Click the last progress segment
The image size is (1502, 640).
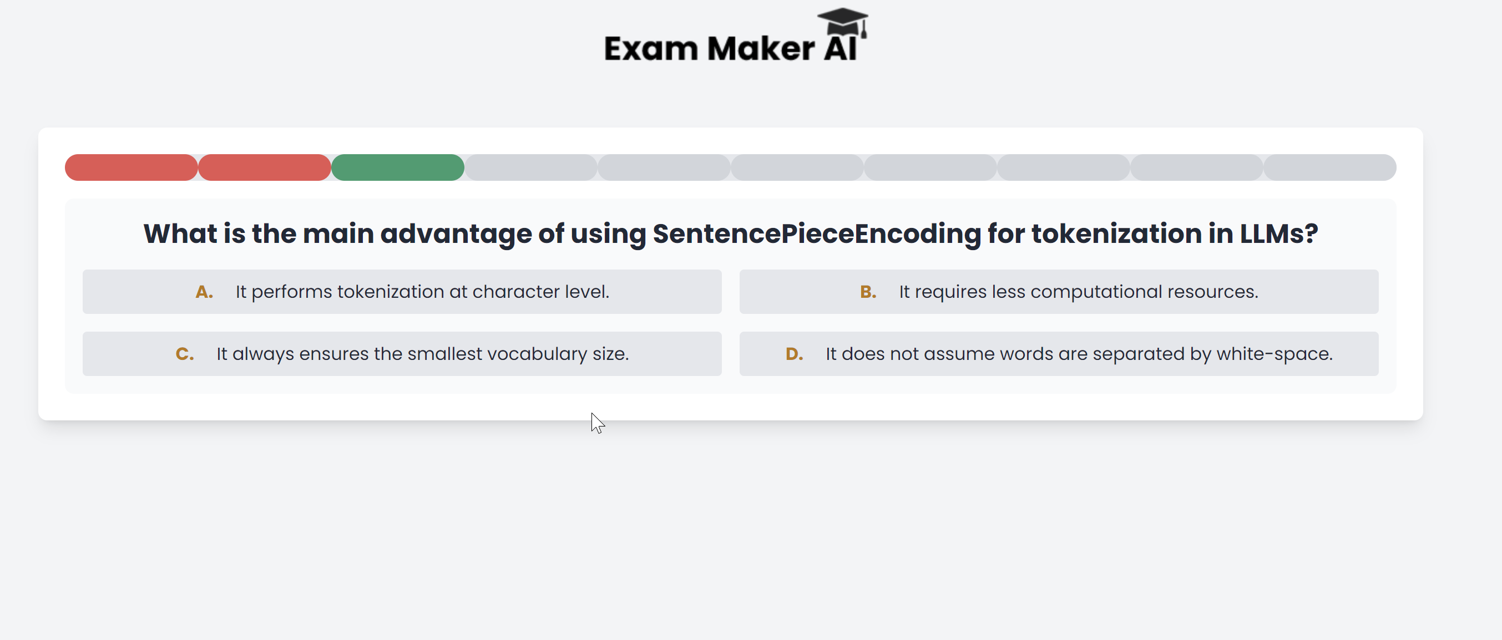point(1329,167)
